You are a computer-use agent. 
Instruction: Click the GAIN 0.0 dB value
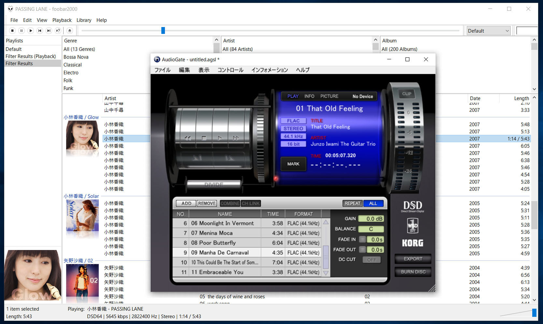(371, 219)
